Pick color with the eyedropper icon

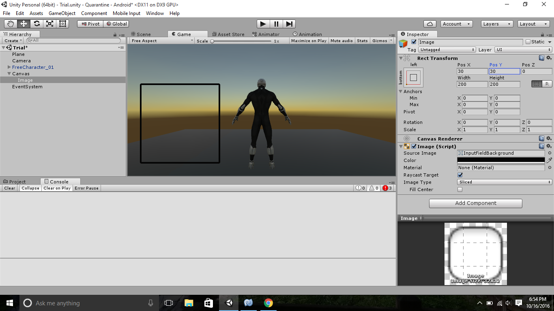pos(549,160)
